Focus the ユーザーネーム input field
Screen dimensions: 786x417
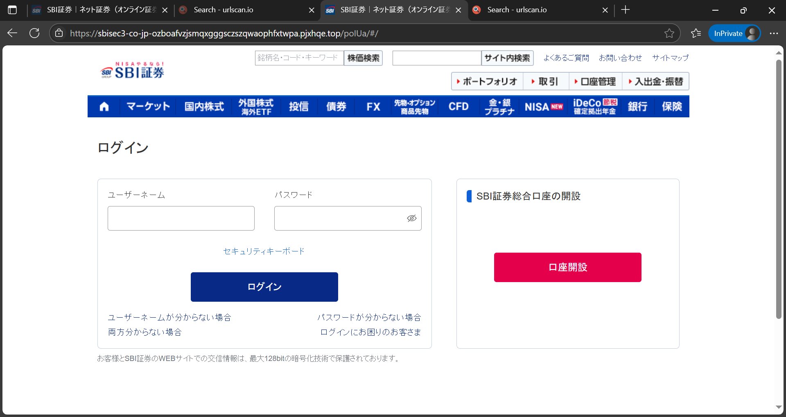click(x=181, y=218)
